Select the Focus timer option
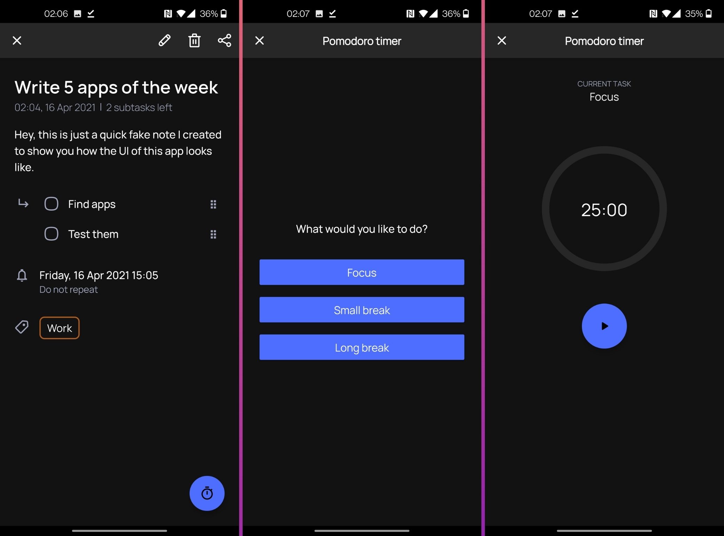The width and height of the screenshot is (724, 536). tap(362, 272)
